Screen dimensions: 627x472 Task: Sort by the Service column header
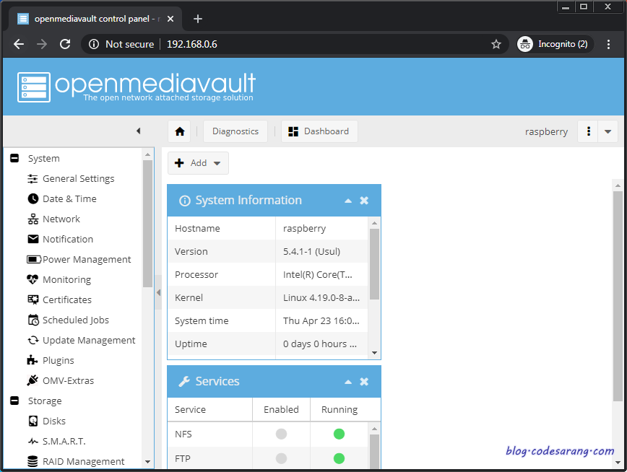(x=209, y=409)
